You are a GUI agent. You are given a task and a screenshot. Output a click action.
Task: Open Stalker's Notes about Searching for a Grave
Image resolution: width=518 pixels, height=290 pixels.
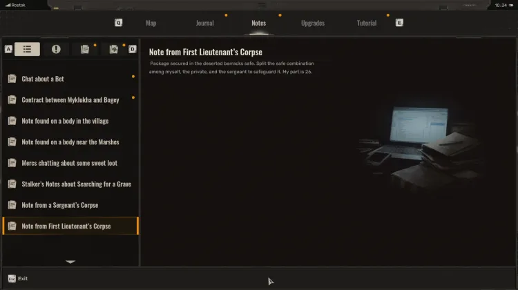point(70,184)
